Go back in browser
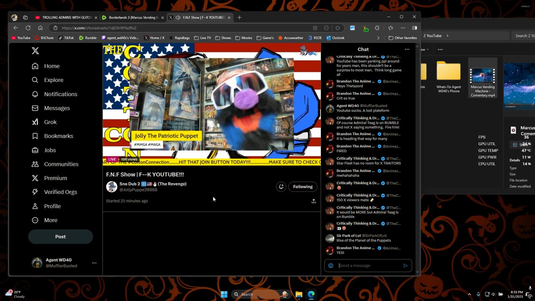This screenshot has width=535, height=301. [x=16, y=28]
